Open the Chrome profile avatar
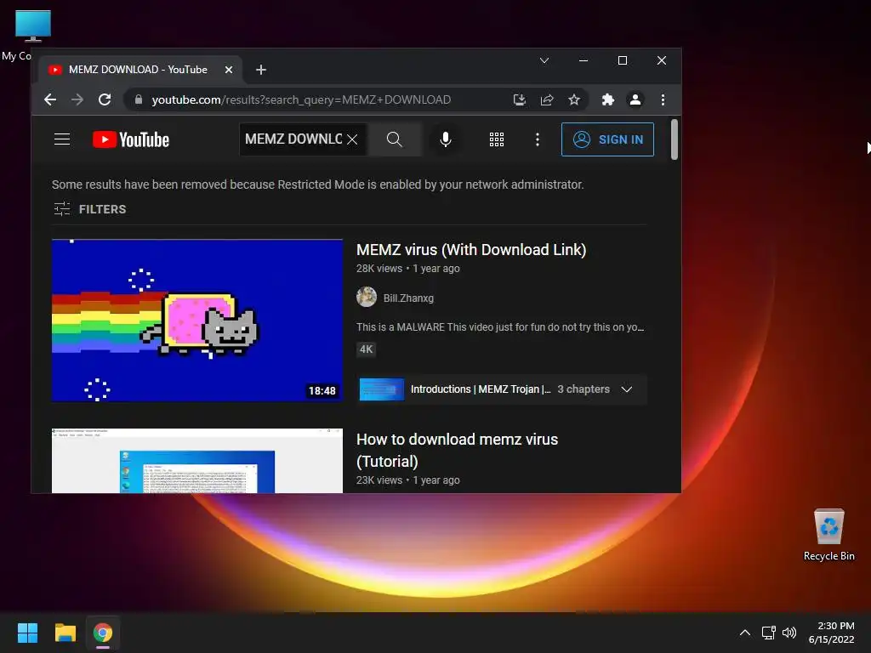871x653 pixels. pyautogui.click(x=635, y=100)
